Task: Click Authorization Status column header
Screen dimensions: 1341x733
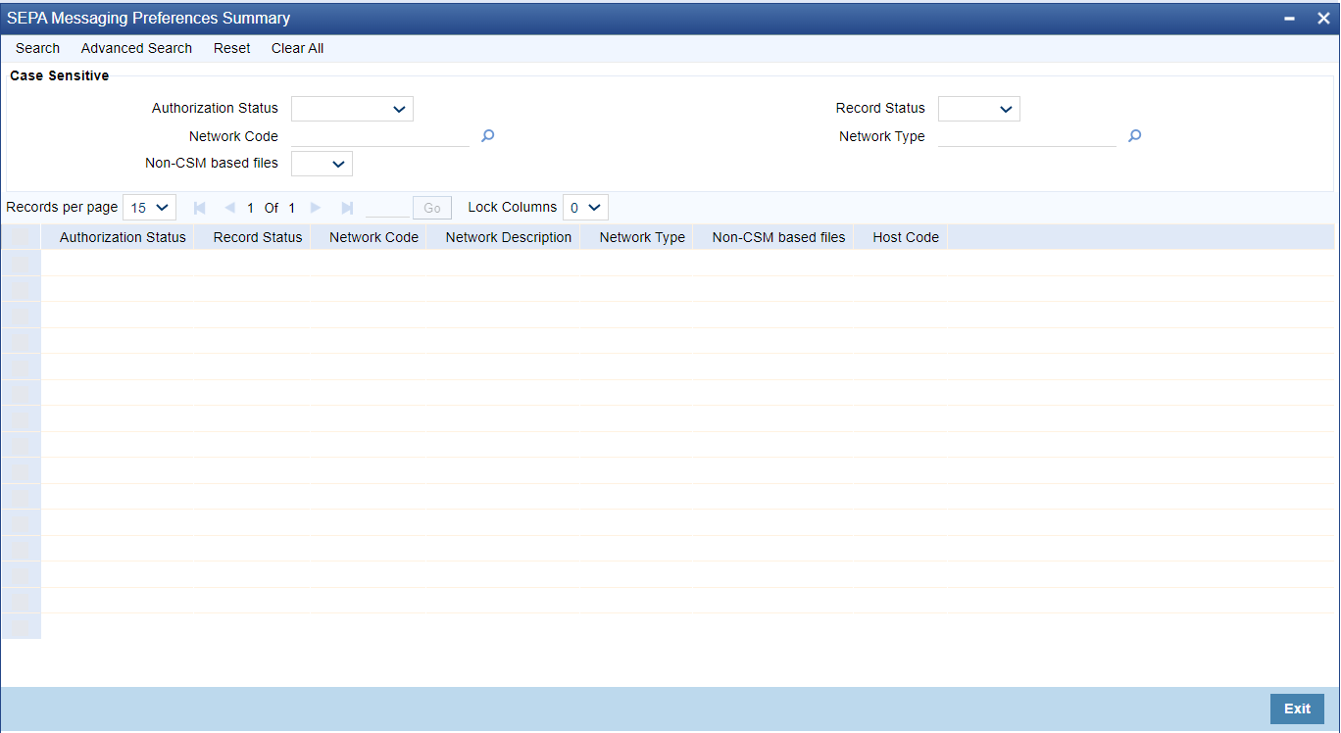Action: (123, 237)
